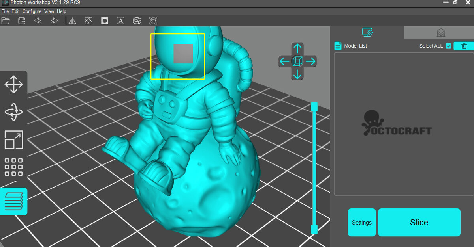The height and width of the screenshot is (247, 474).
Task: Switch to the monitor settings tab
Action: coord(367,32)
